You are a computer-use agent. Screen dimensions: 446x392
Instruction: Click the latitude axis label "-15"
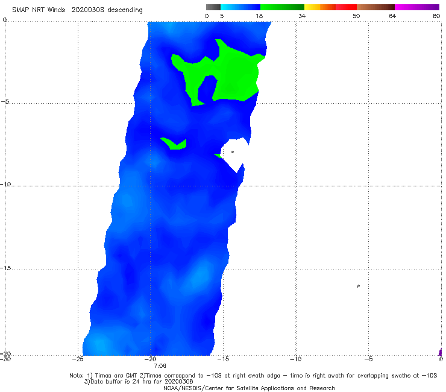click(x=5, y=268)
